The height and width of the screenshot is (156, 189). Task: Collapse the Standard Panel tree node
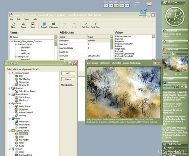(x=16, y=45)
